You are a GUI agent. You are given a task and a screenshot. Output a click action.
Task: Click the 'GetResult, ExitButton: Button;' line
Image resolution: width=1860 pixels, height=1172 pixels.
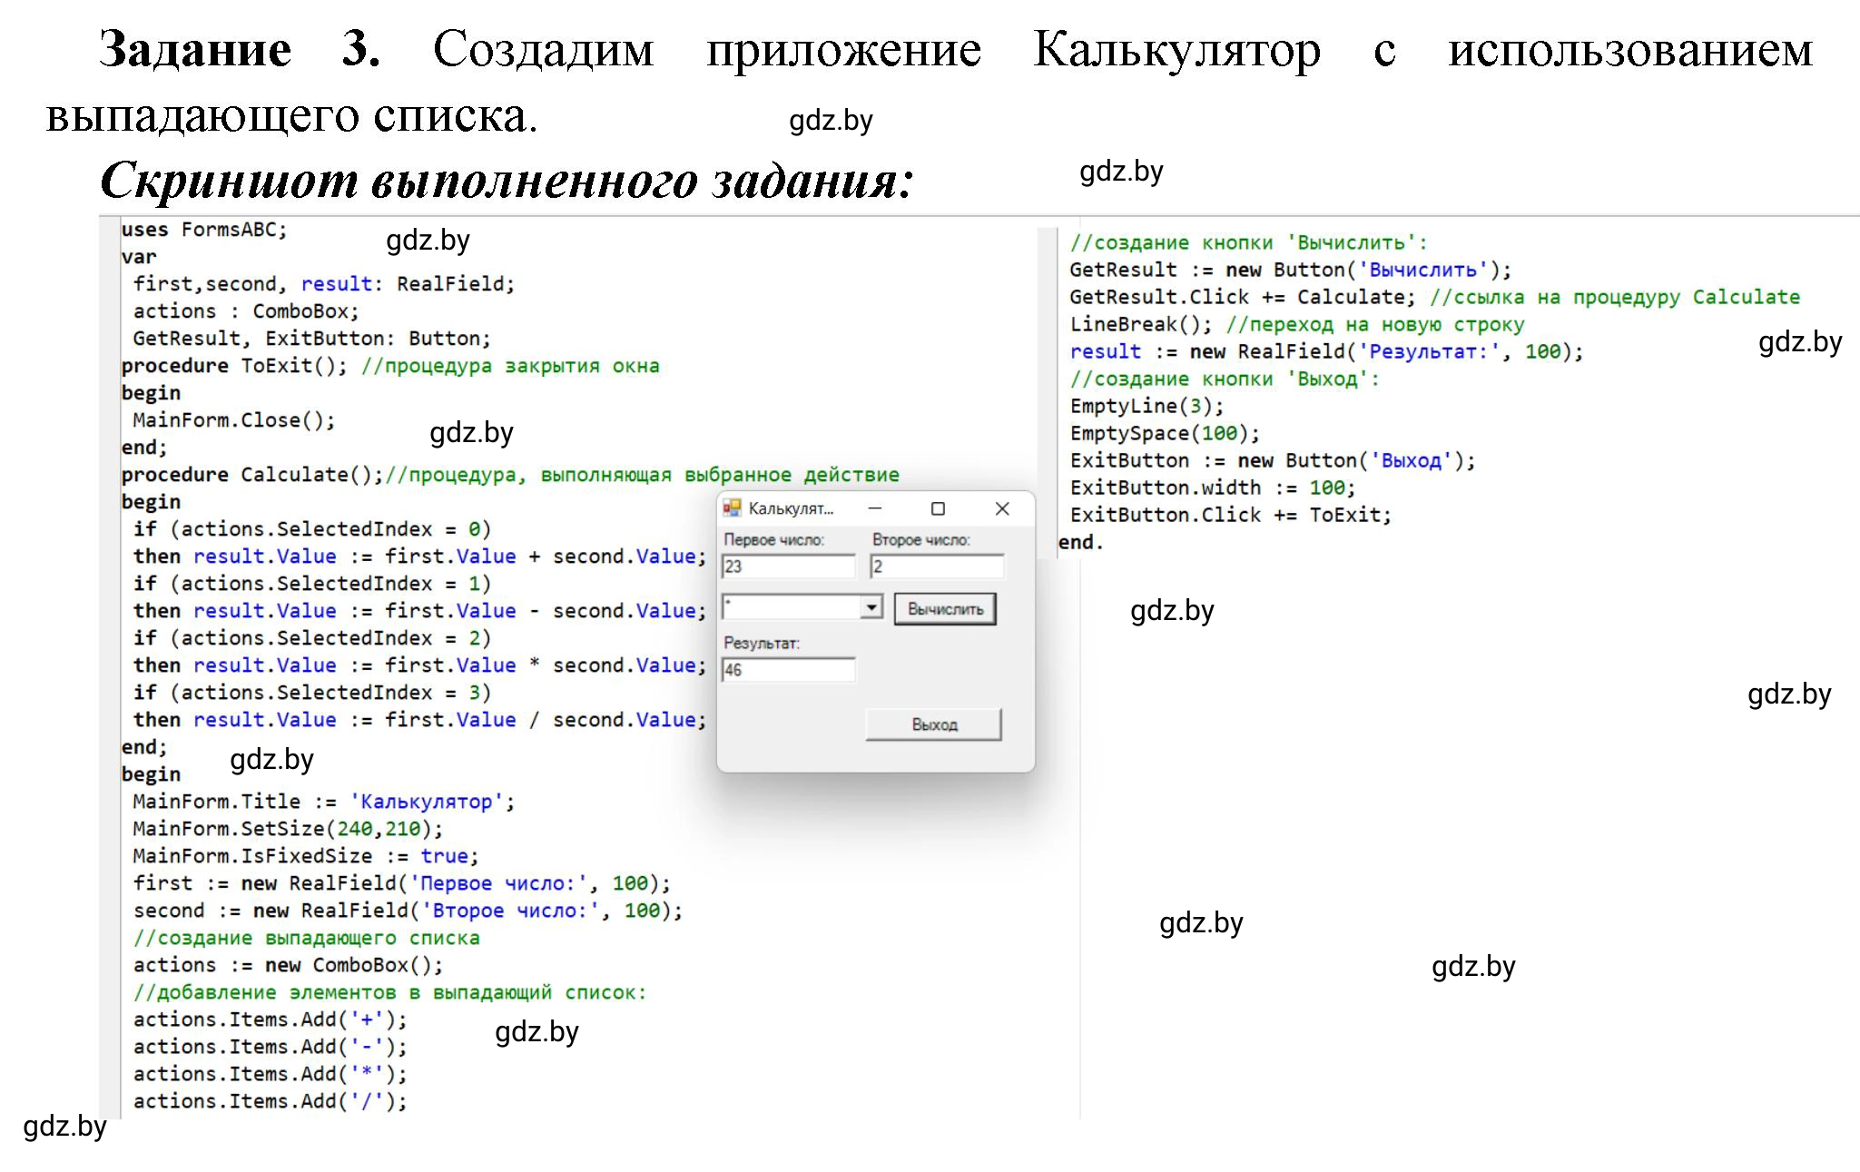point(311,339)
